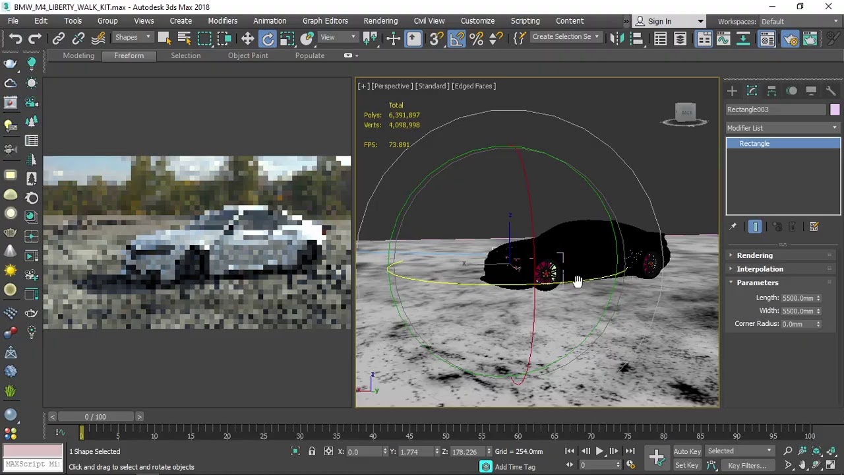Toggle Spinner Snap
This screenshot has height=475, width=844.
pyautogui.click(x=497, y=39)
